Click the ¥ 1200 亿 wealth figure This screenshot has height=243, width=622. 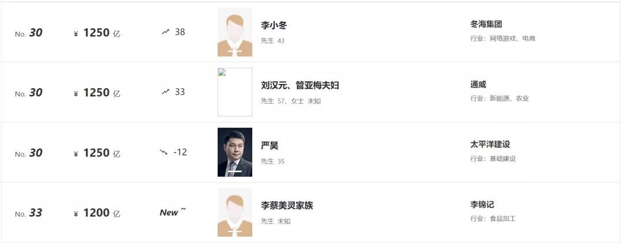click(x=97, y=213)
